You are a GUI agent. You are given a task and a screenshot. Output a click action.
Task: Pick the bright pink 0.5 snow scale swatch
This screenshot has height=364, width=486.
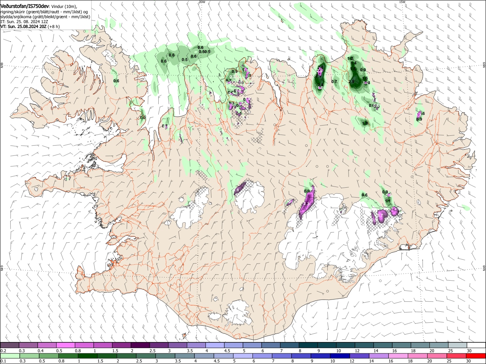[x=65, y=345]
